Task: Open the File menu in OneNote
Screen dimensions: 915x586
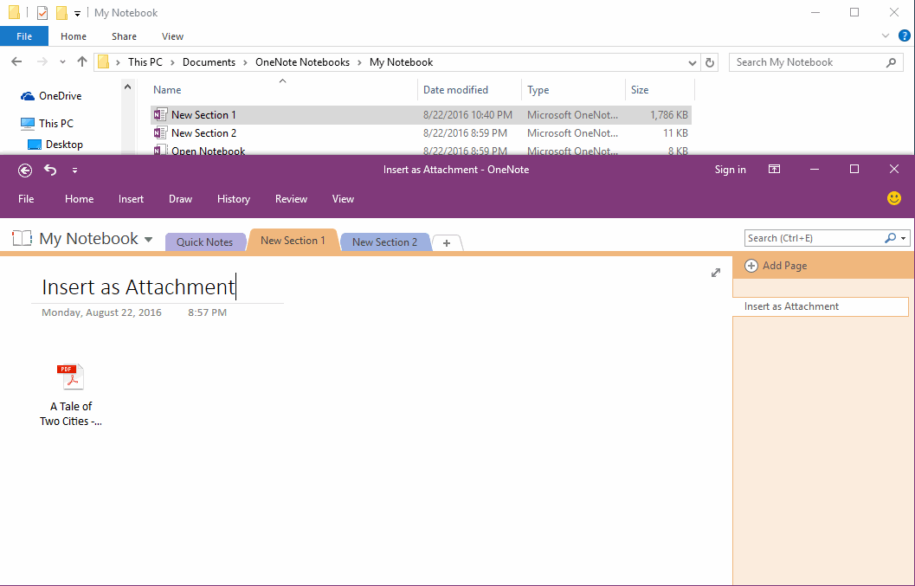Action: [26, 199]
